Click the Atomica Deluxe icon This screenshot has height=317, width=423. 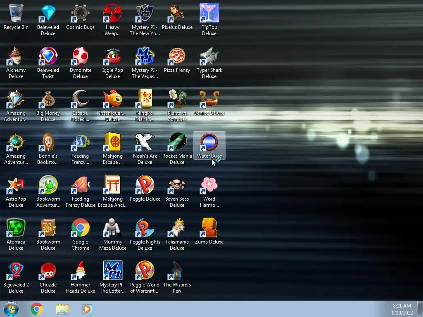pos(16,227)
